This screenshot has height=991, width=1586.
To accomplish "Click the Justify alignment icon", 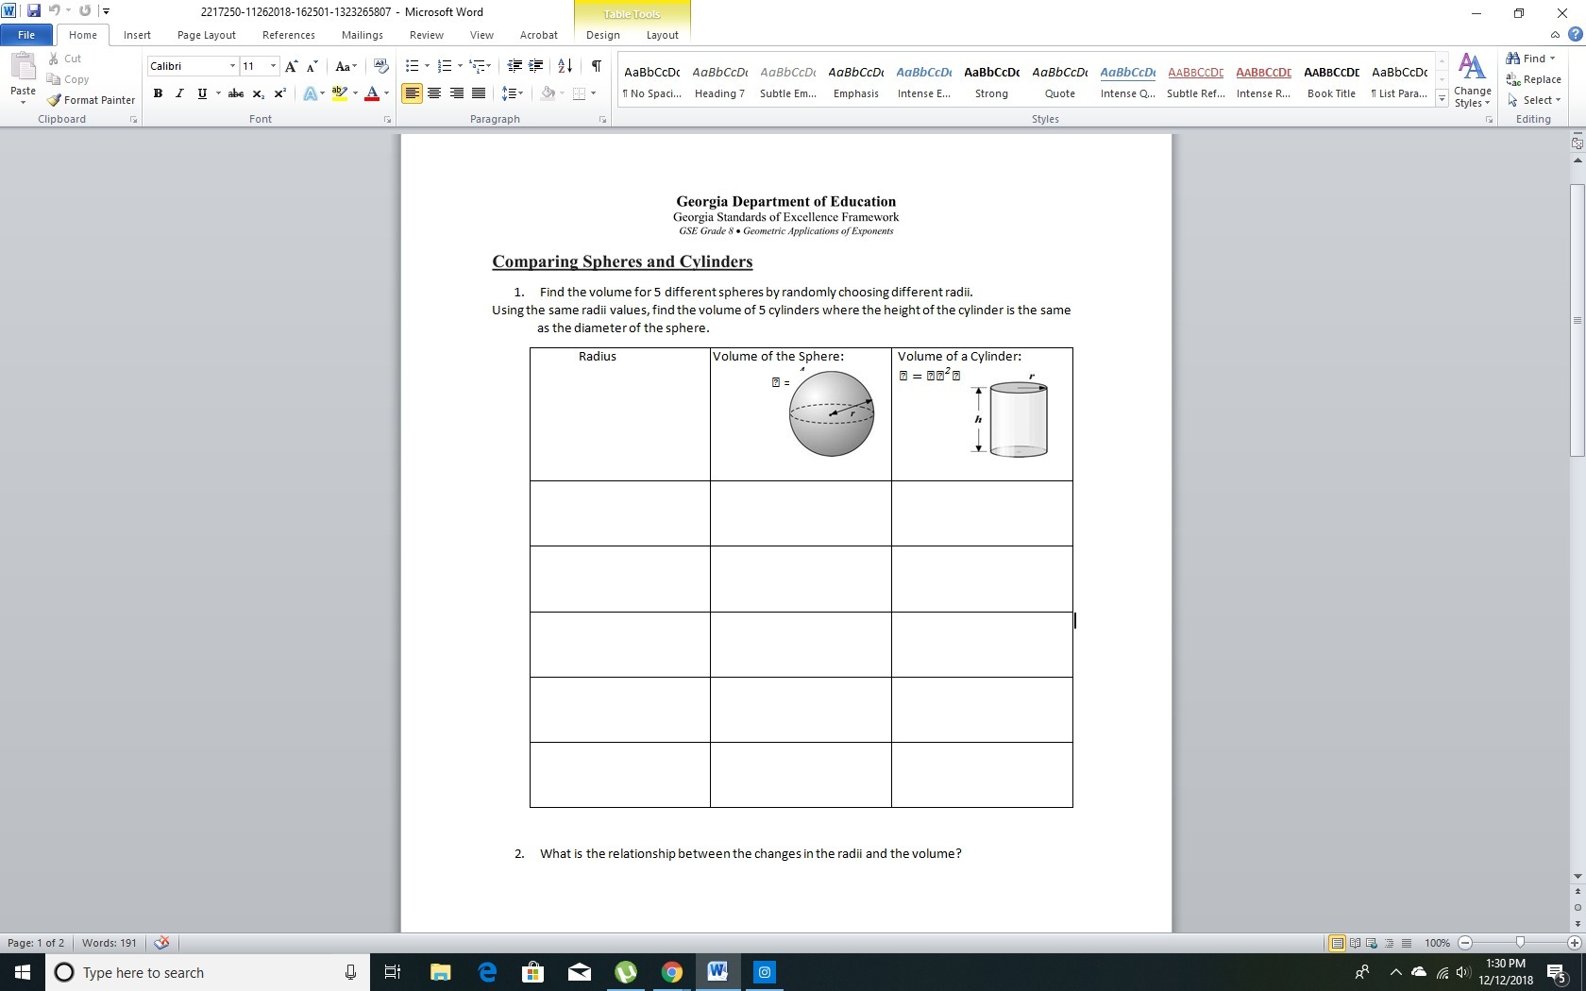I will click(479, 93).
